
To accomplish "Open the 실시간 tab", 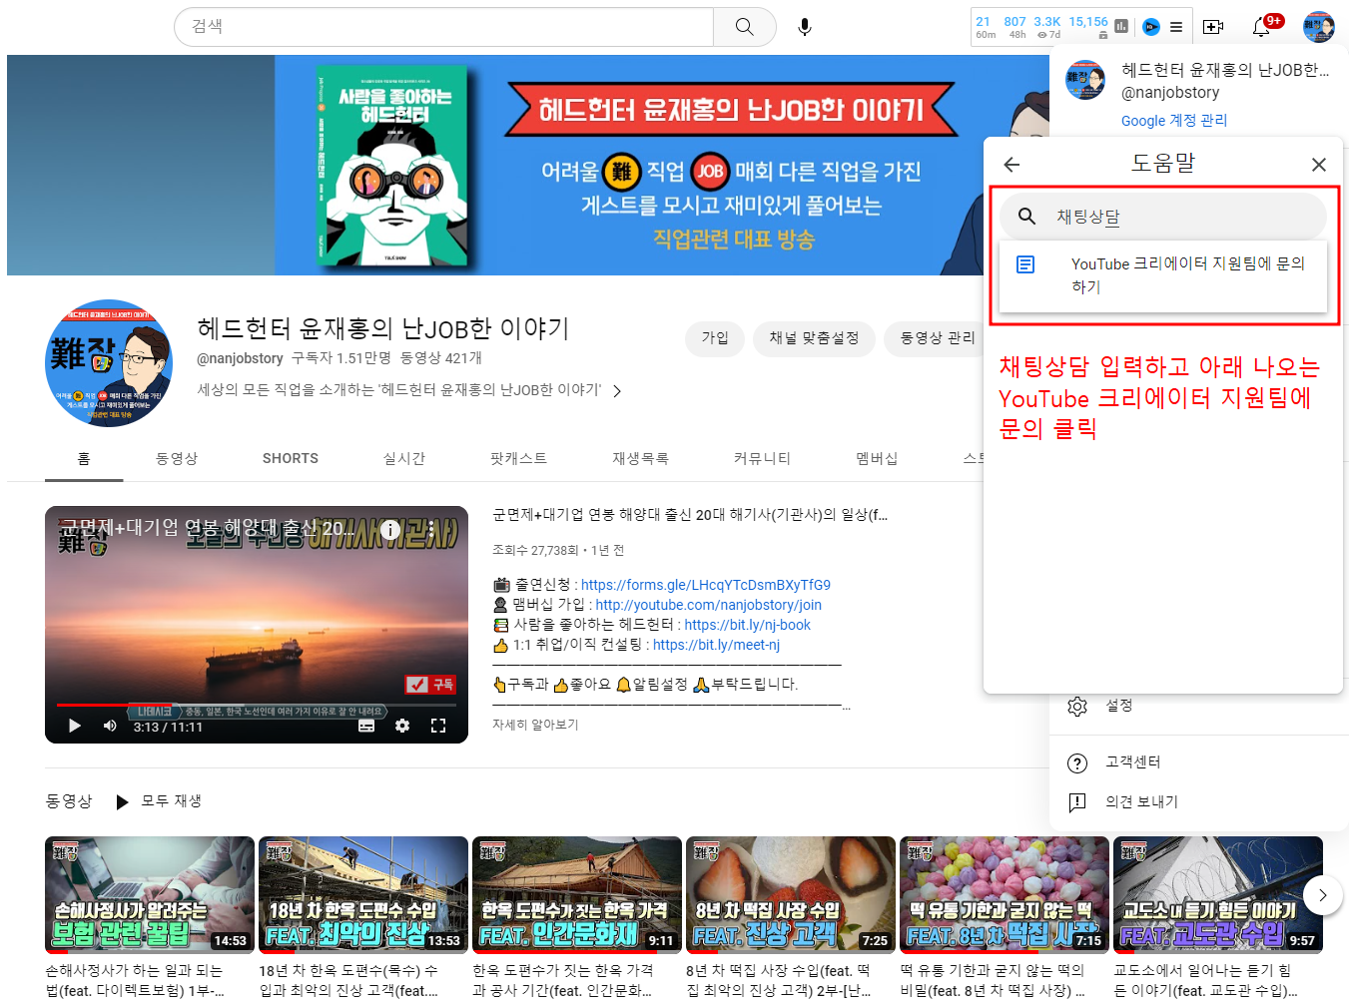I will [x=404, y=458].
